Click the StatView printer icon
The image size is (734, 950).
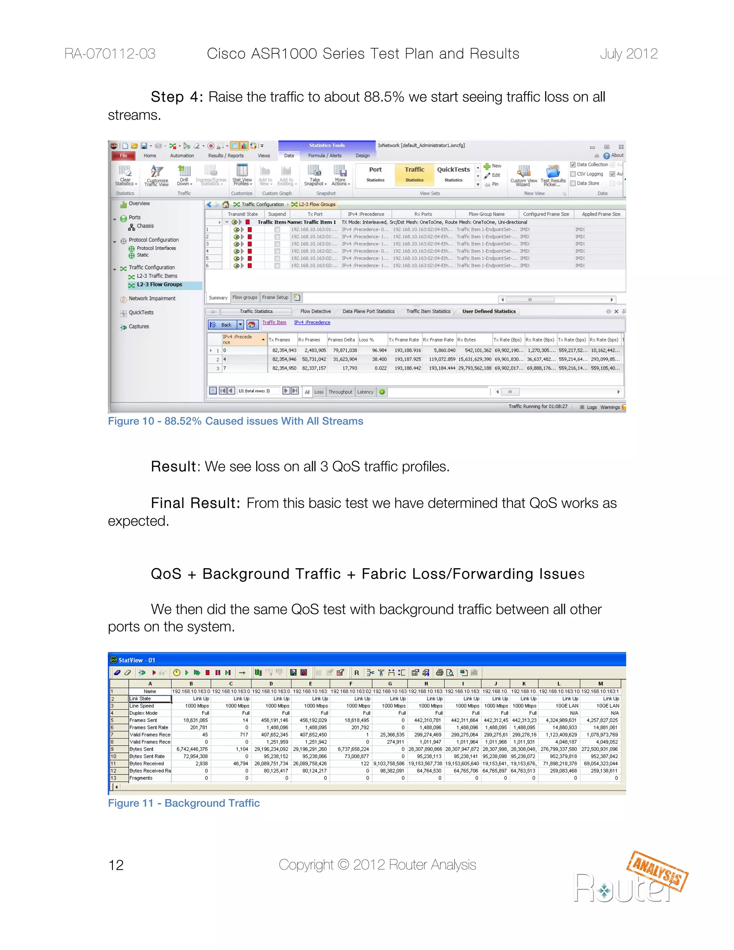pos(440,673)
